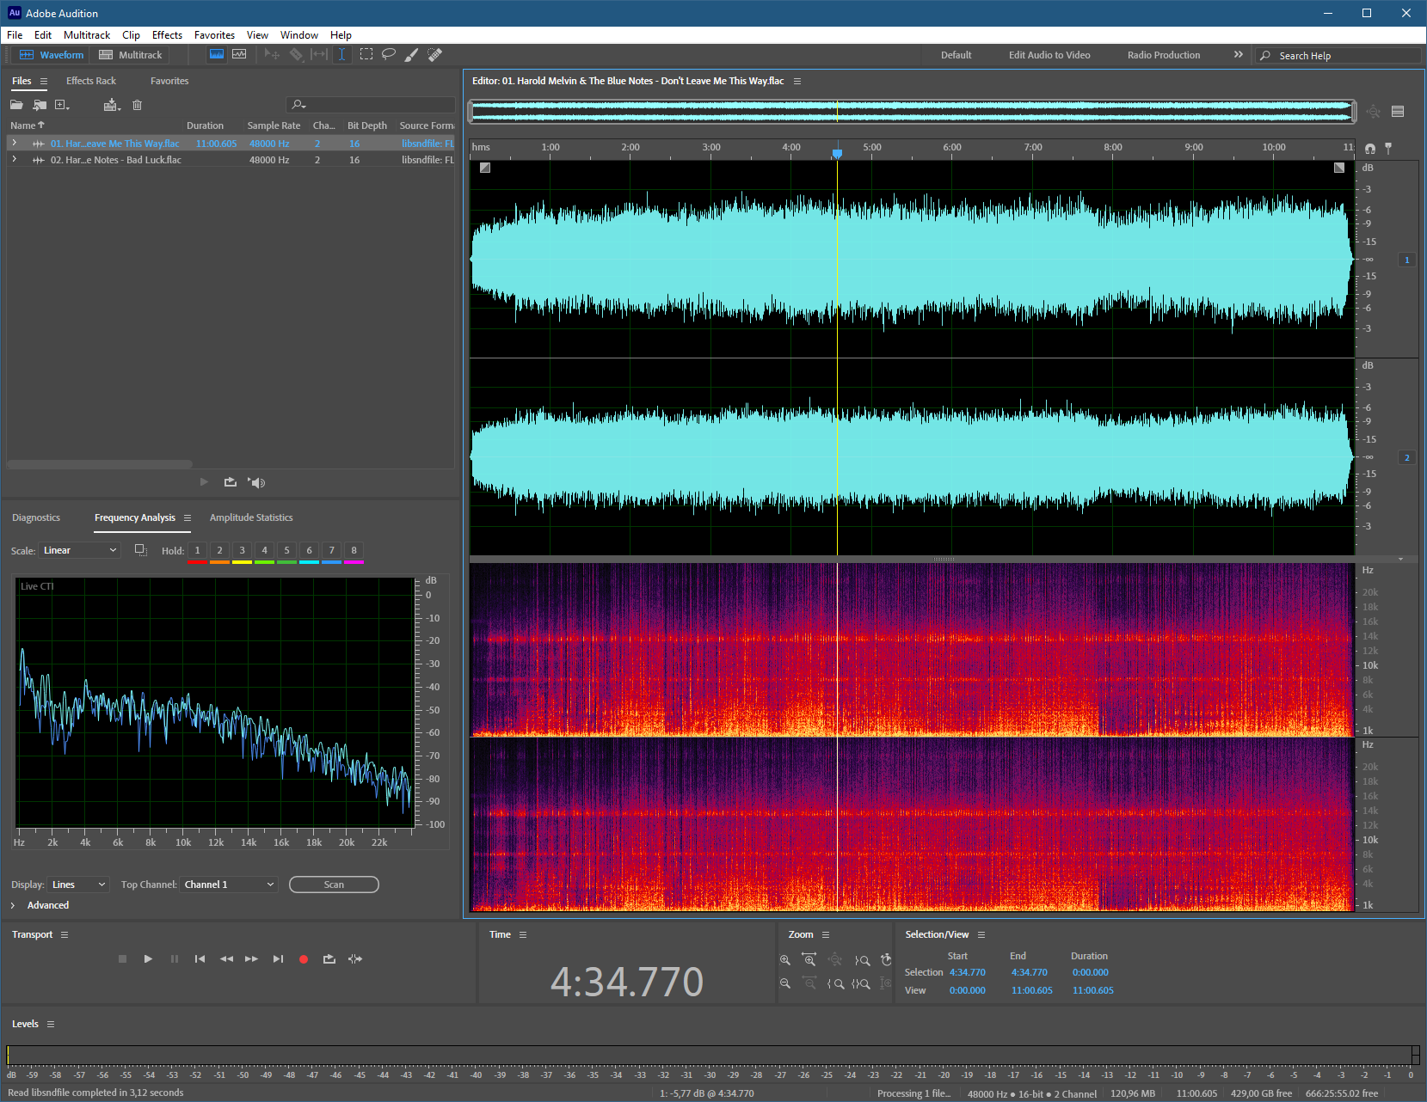This screenshot has width=1427, height=1102.
Task: Zoom in on amplitude
Action: click(784, 960)
